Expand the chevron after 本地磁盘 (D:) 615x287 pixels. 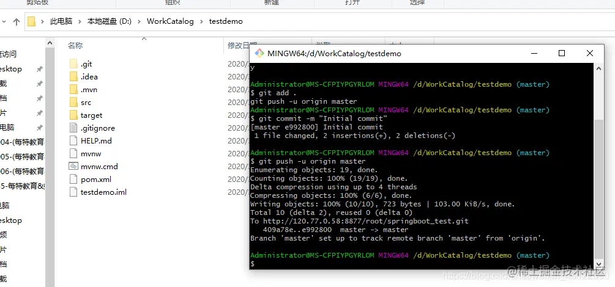(x=140, y=21)
